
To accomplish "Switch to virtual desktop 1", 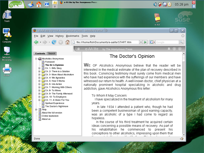I will coord(55,2).
